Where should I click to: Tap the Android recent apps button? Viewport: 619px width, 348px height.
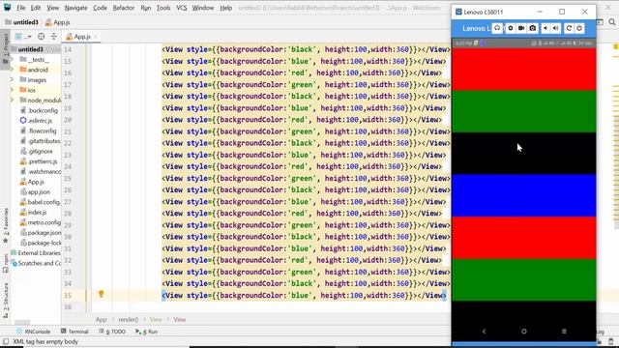pyautogui.click(x=564, y=332)
